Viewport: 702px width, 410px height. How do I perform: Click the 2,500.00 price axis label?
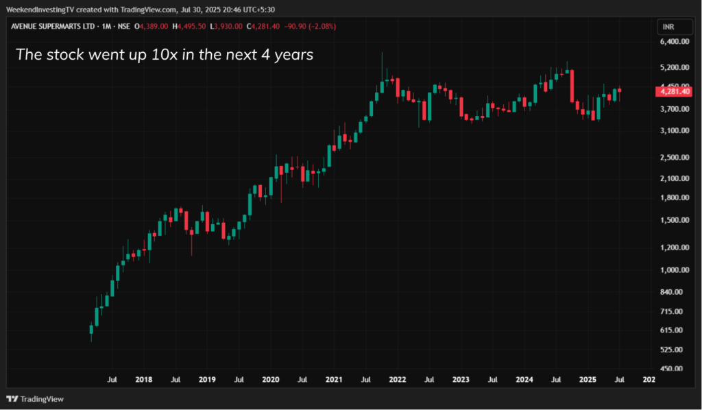[x=675, y=158]
